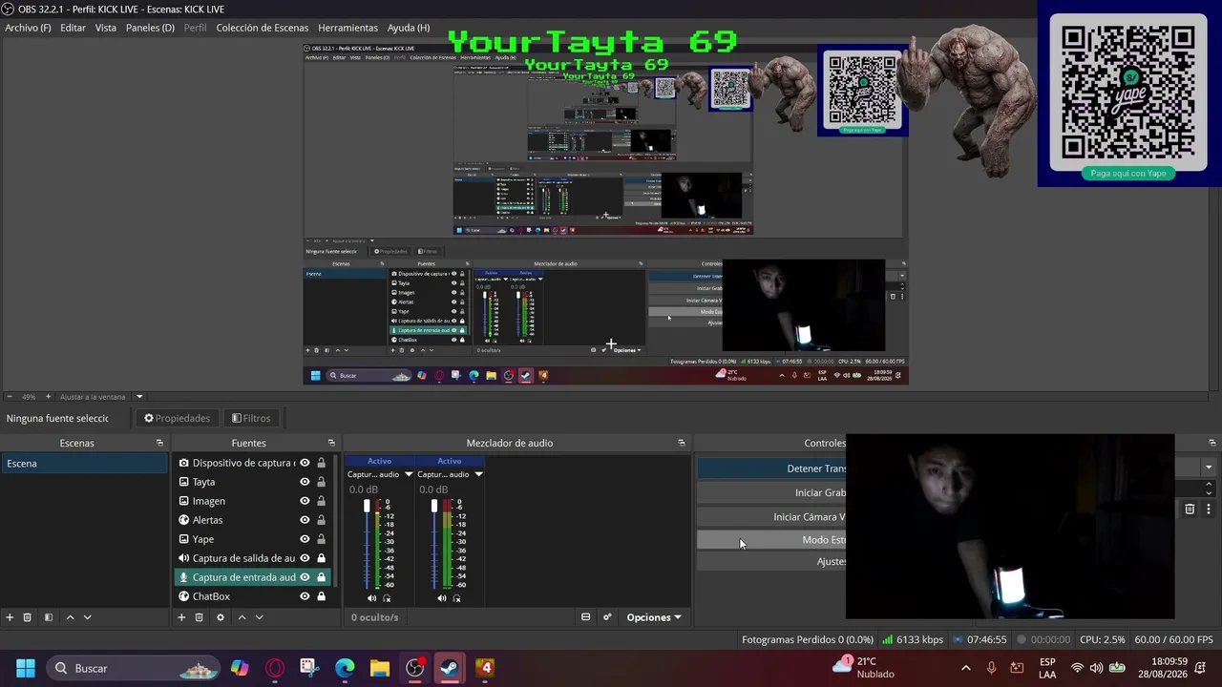Click the Propiedades button
Image resolution: width=1222 pixels, height=687 pixels.
tap(177, 418)
